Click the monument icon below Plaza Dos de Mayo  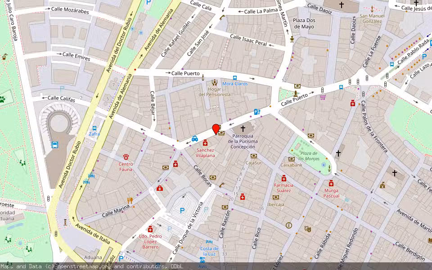pos(292,40)
